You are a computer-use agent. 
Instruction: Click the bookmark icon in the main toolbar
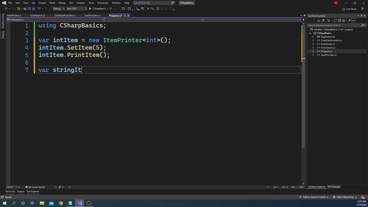tap(158, 9)
